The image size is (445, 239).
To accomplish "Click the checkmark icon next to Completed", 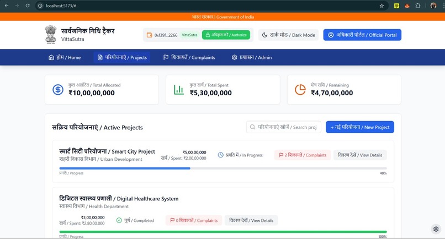I will click(119, 220).
